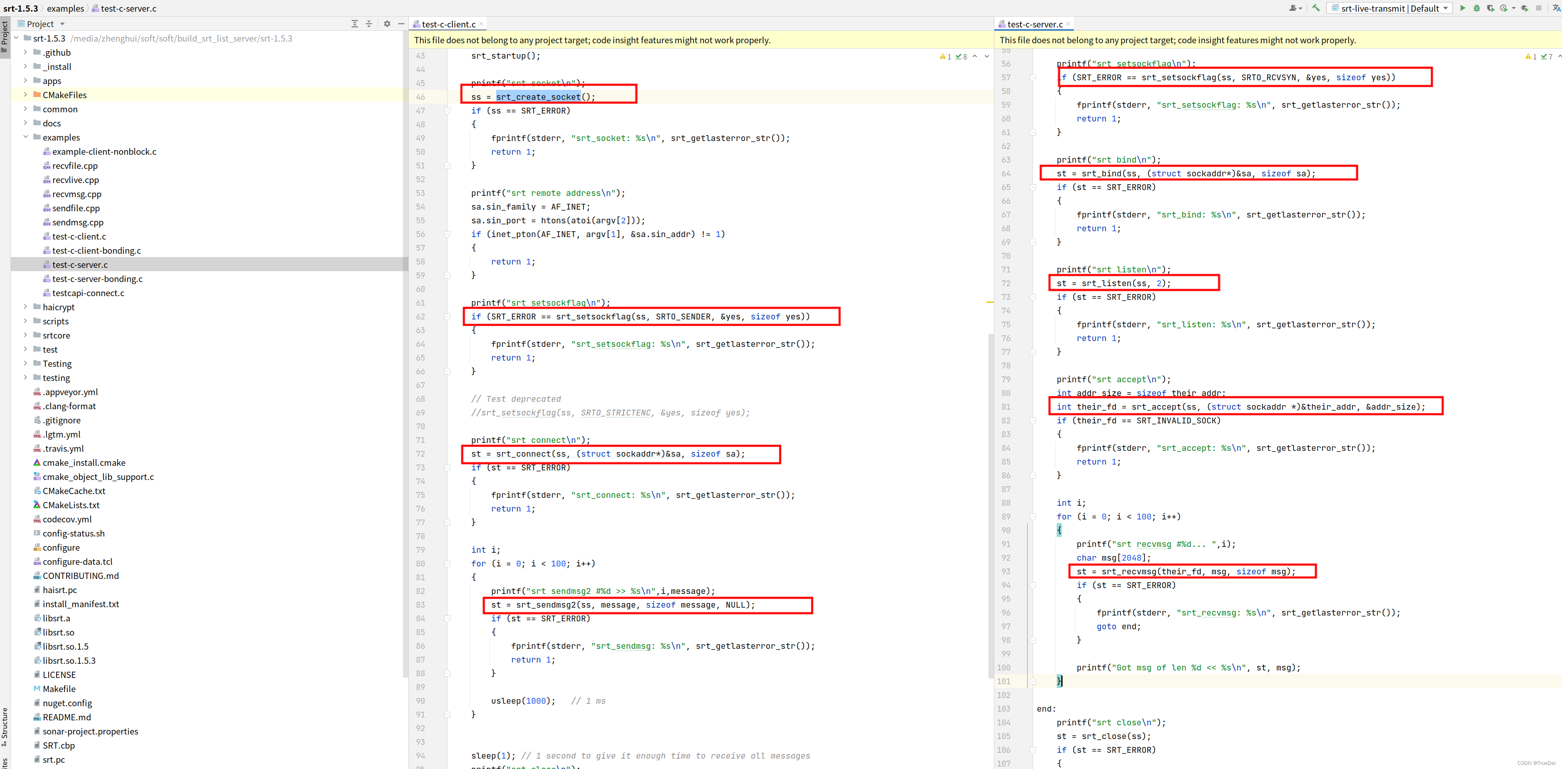Viewport: 1562px width, 769px height.
Task: Click the Build hammer icon
Action: tap(1316, 8)
